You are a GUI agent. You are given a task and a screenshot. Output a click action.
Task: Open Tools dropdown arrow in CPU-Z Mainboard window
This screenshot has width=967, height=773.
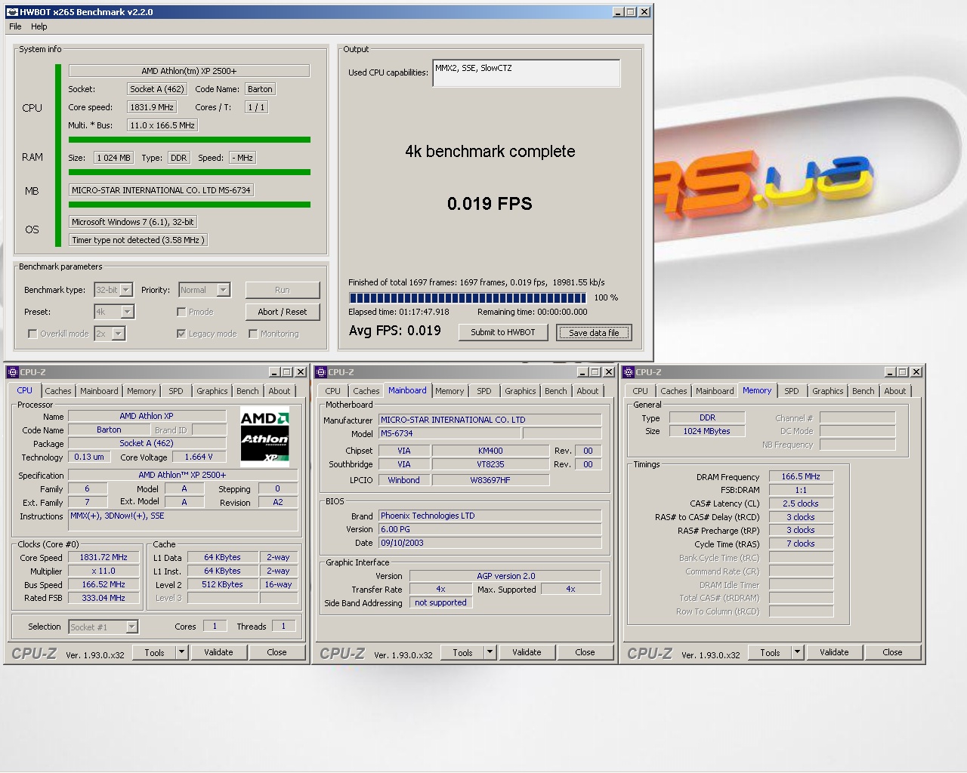pyautogui.click(x=490, y=652)
